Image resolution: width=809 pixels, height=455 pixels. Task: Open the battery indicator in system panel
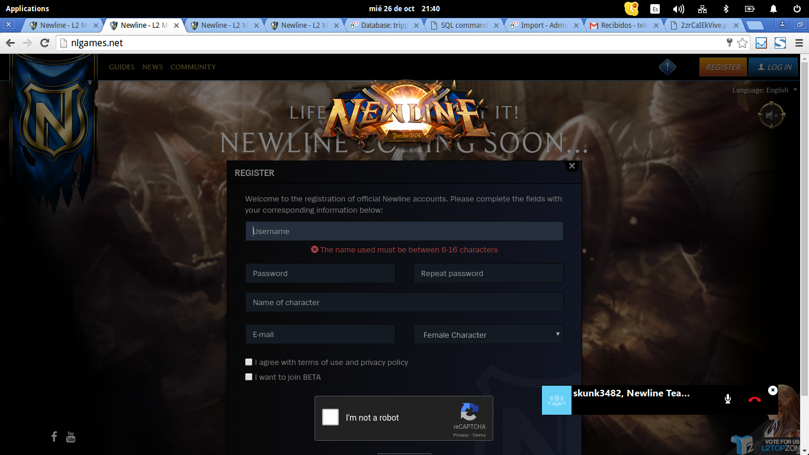[750, 9]
